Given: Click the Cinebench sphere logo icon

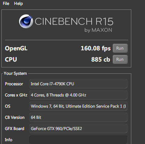Looking at the screenshot, I should click(x=26, y=21).
